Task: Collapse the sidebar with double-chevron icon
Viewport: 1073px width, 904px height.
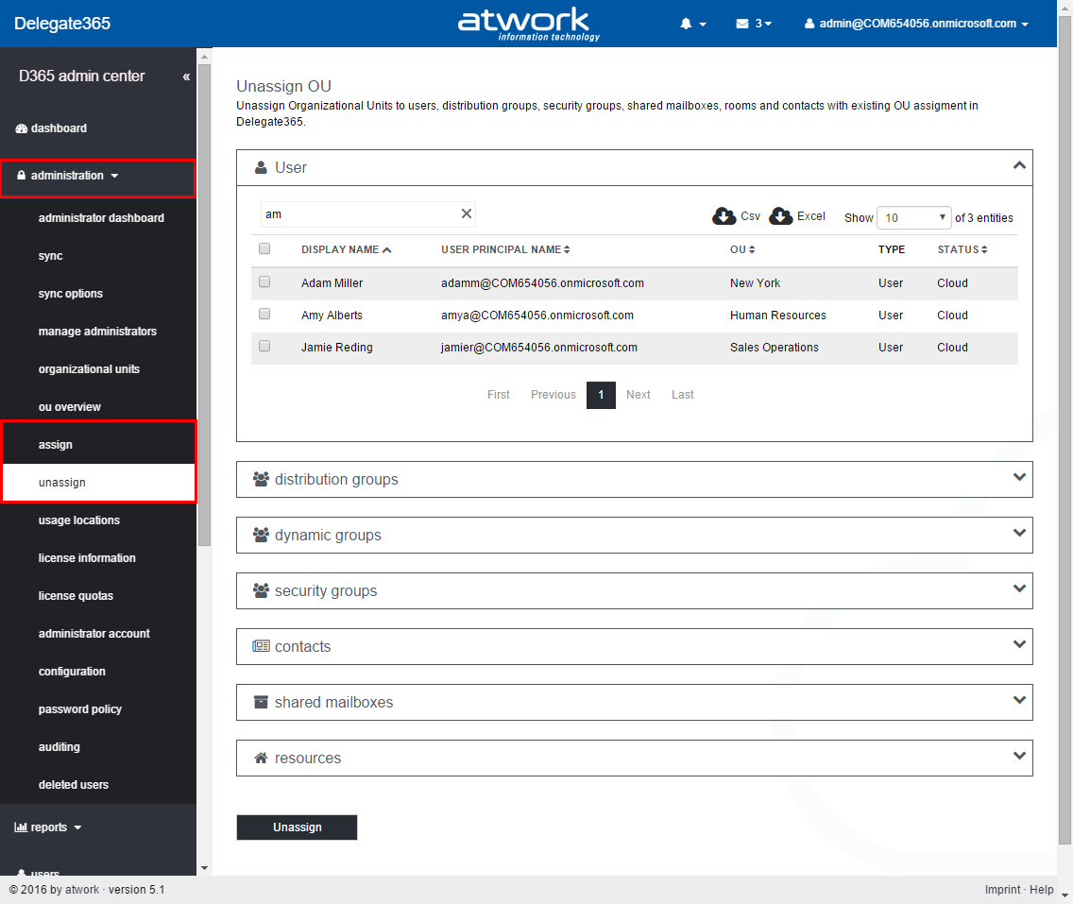Action: click(186, 77)
